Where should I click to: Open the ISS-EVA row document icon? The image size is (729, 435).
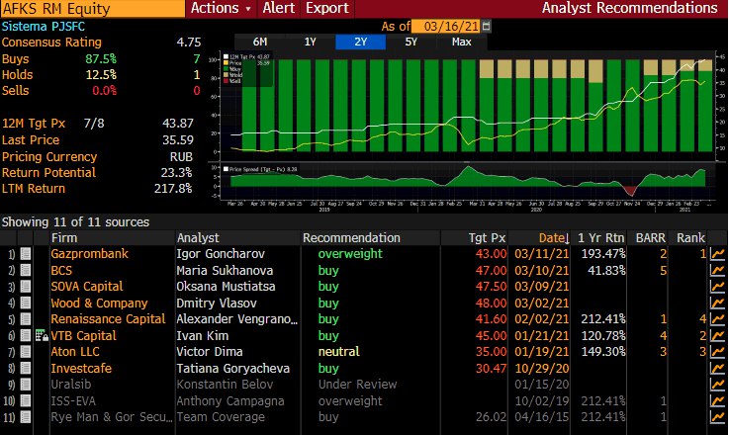tap(26, 400)
